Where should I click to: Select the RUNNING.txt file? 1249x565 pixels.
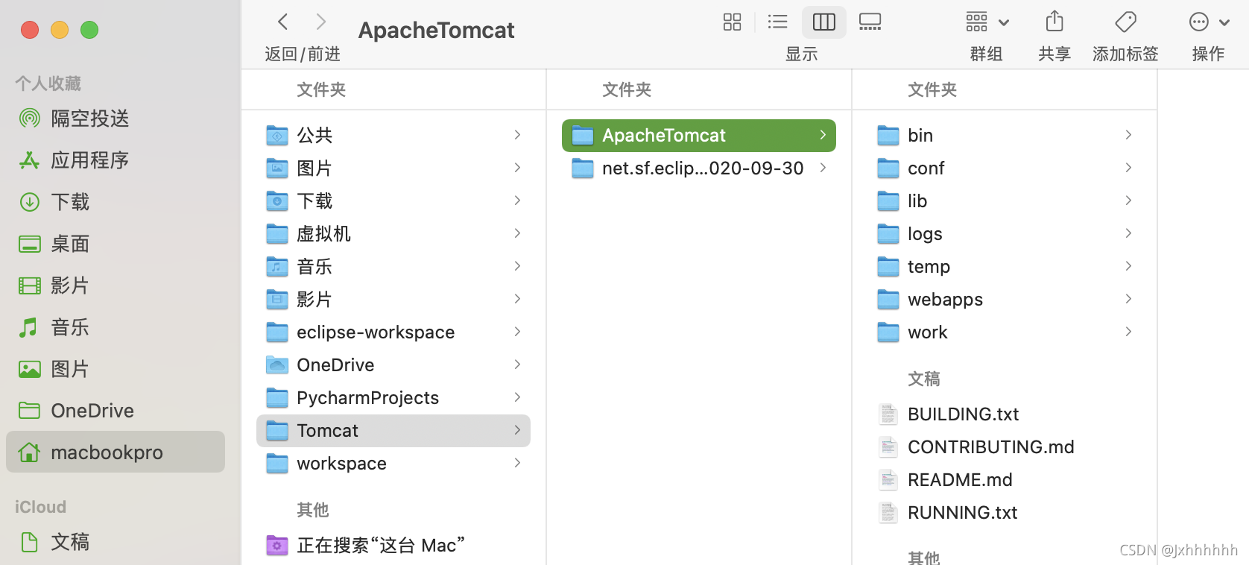coord(1004,512)
